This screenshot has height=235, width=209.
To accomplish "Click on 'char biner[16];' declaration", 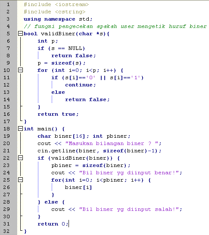I will pos(63,136).
